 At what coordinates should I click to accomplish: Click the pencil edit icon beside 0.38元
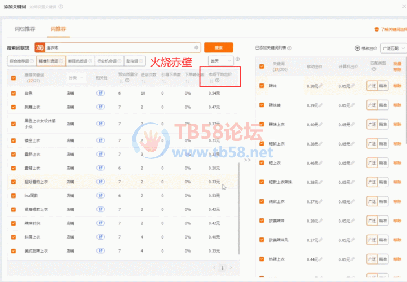(321, 86)
